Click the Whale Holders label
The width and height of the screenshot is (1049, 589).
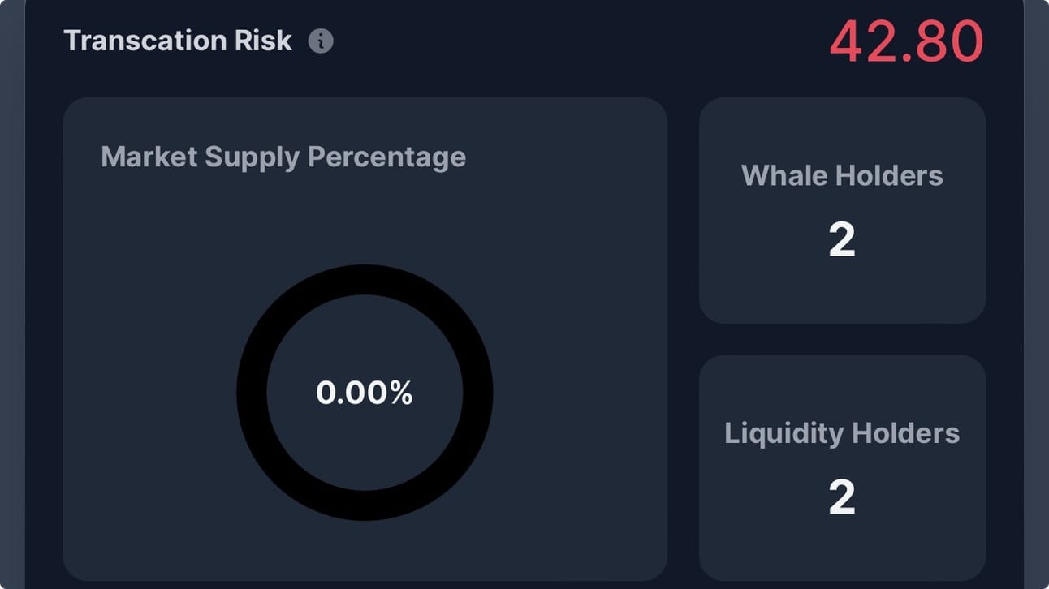[842, 175]
